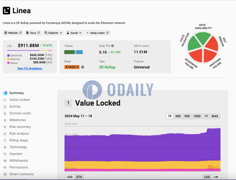Switch chart currency to ETH
Viewport: 236px width, 180px height.
(79, 177)
